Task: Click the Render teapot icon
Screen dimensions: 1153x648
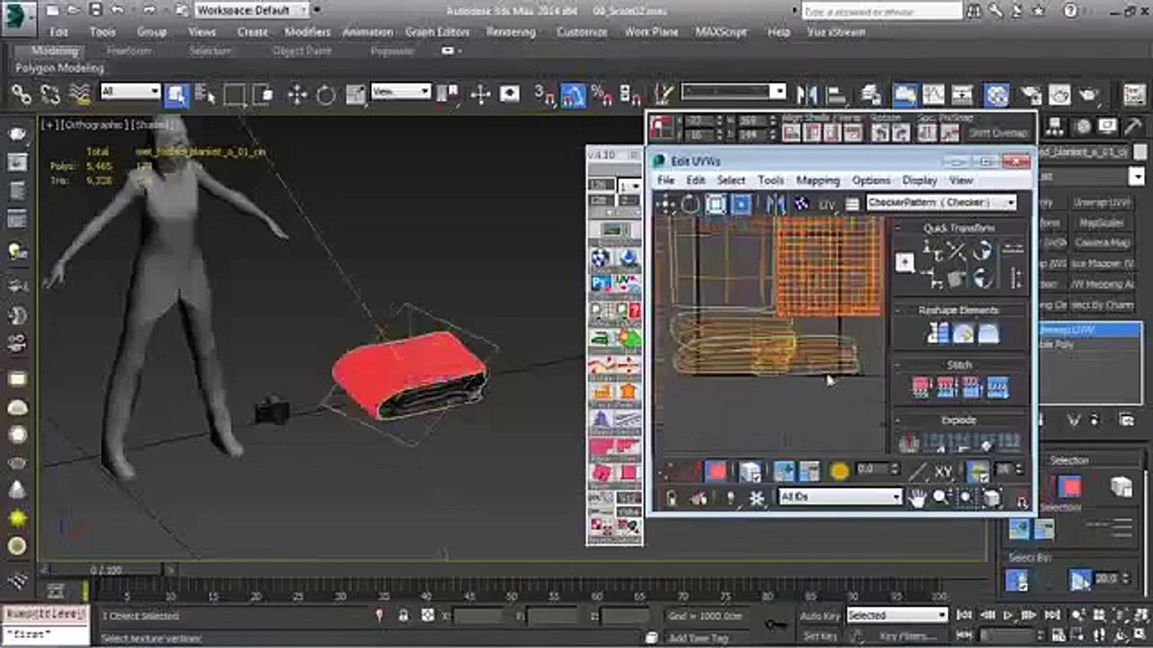Action: coord(1089,94)
